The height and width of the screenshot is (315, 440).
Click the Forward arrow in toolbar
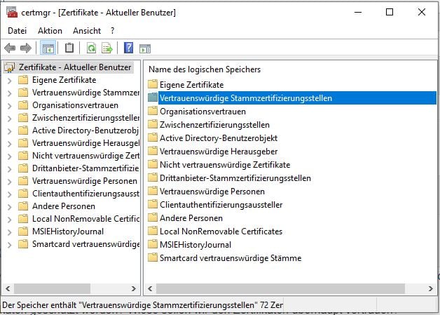tap(26, 48)
